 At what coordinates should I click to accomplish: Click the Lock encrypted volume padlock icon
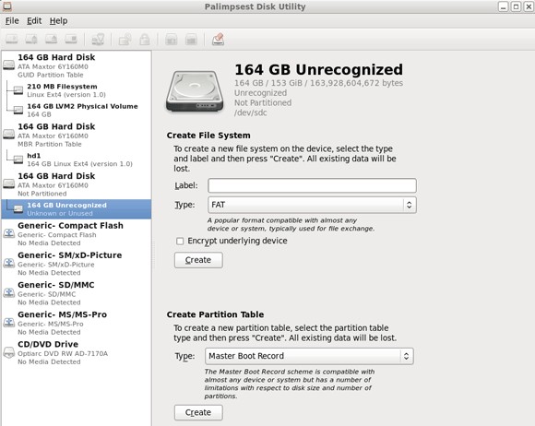click(x=145, y=40)
